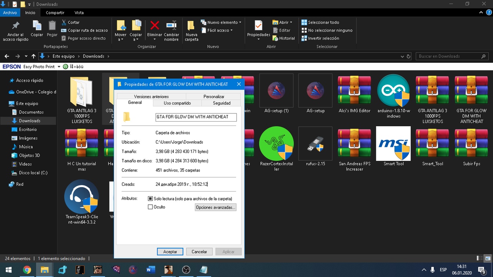Switch to the Compartir ribbon tab
The height and width of the screenshot is (277, 493).
point(55,13)
